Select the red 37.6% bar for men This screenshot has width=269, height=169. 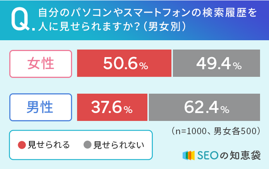tap(112, 109)
